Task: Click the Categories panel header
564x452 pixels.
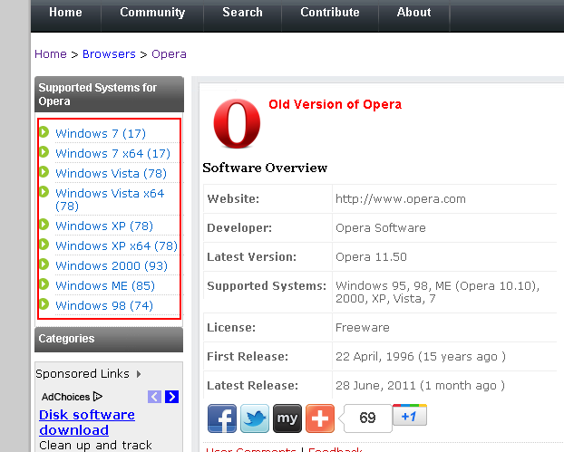Action: [x=109, y=339]
